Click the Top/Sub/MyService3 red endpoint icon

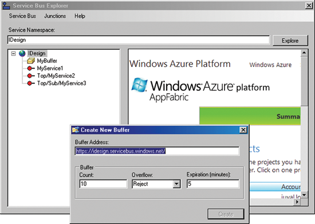pyautogui.click(x=30, y=83)
